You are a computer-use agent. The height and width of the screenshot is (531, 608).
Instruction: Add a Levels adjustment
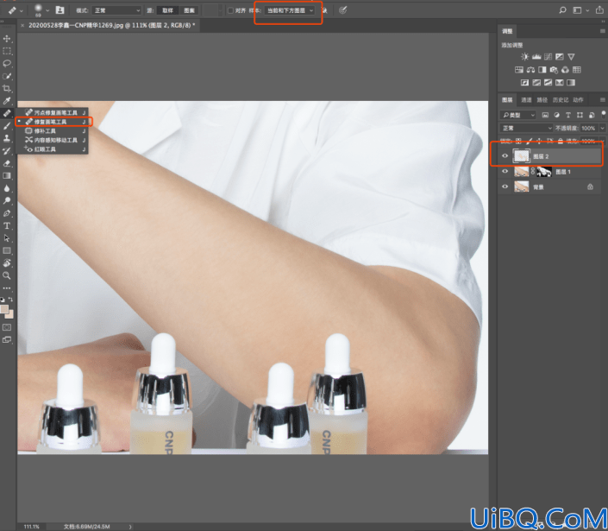(x=536, y=57)
